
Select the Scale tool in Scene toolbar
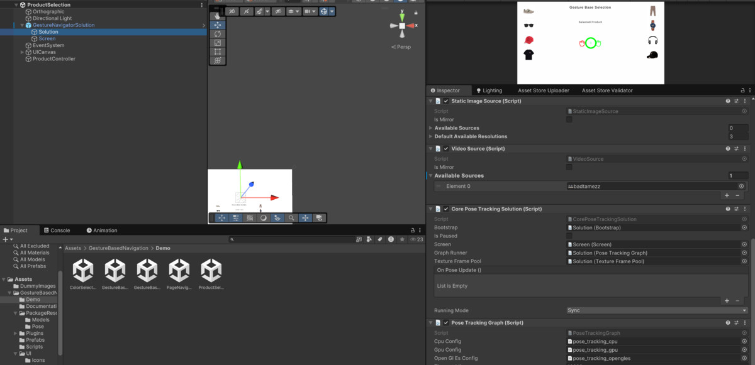pyautogui.click(x=218, y=43)
